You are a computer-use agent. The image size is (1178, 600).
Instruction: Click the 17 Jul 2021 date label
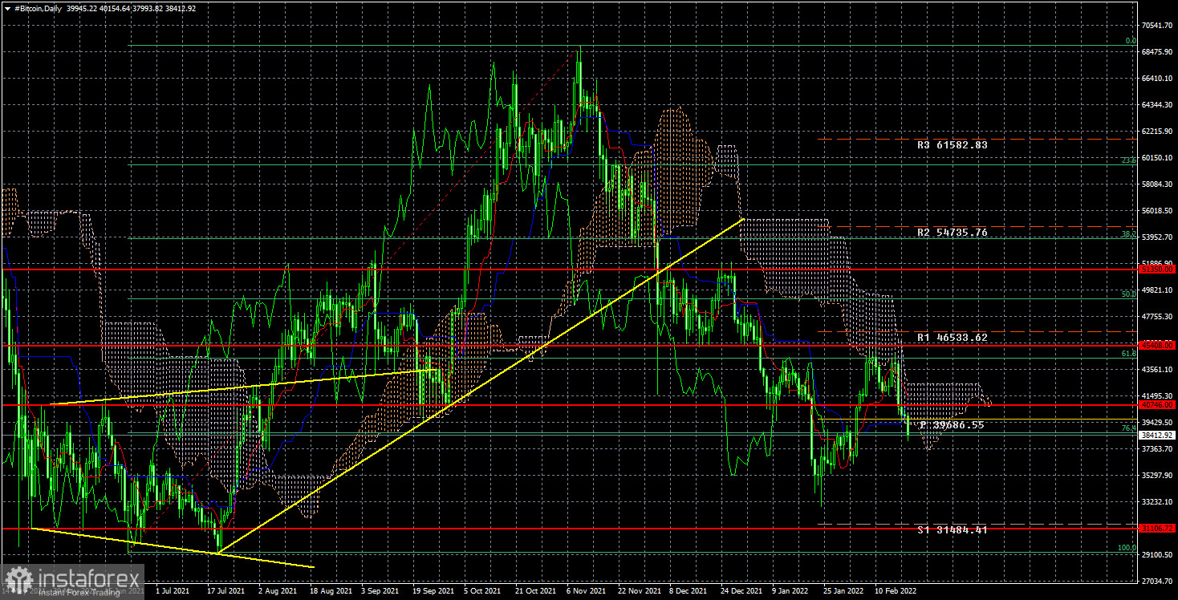(x=225, y=590)
